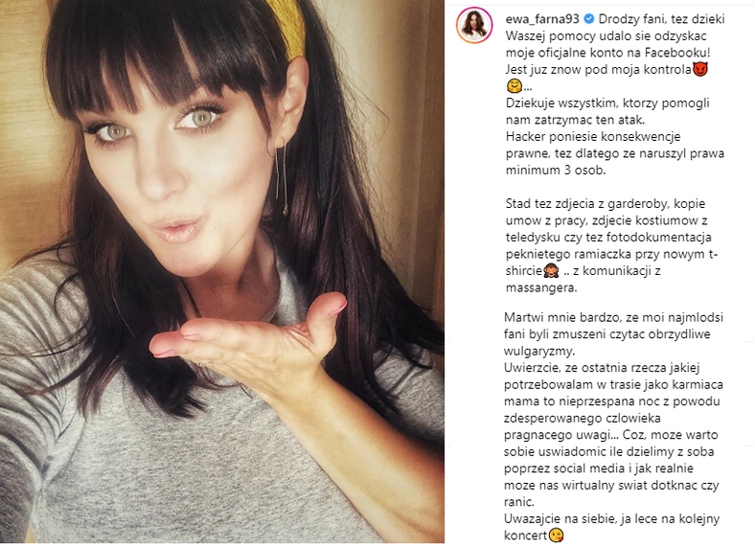Click the see-no-evil monkey emoji
Viewport: 755px width, 549px height.
pyautogui.click(x=551, y=271)
